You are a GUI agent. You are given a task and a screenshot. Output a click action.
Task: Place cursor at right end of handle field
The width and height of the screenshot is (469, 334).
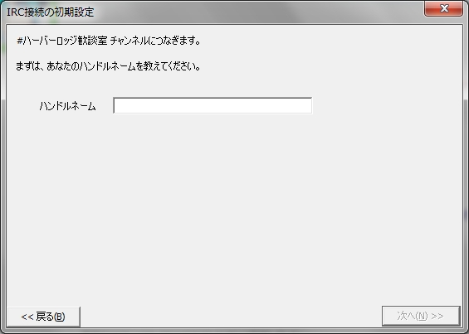pos(310,105)
